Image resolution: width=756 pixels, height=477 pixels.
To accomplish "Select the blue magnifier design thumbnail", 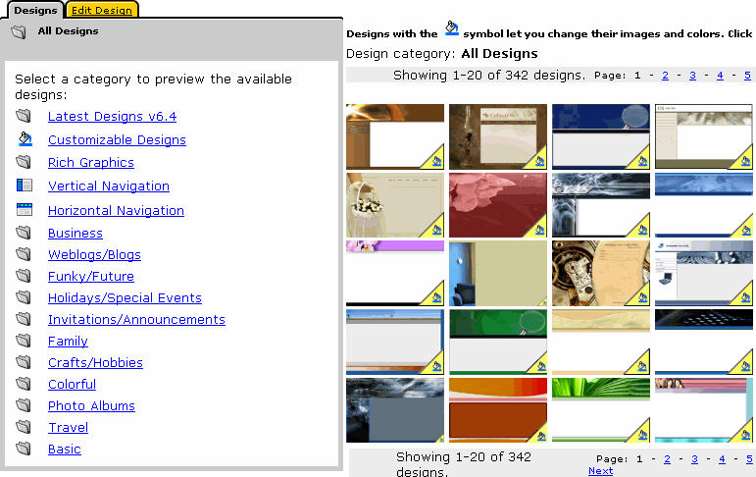I will [x=601, y=136].
